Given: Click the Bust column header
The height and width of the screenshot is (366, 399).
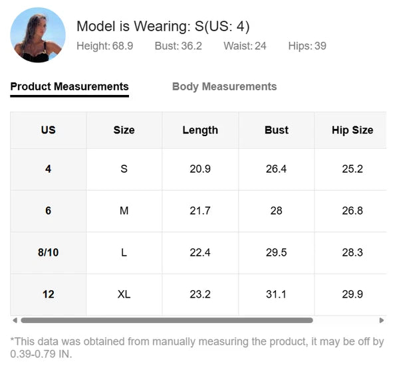Looking at the screenshot, I should (276, 130).
